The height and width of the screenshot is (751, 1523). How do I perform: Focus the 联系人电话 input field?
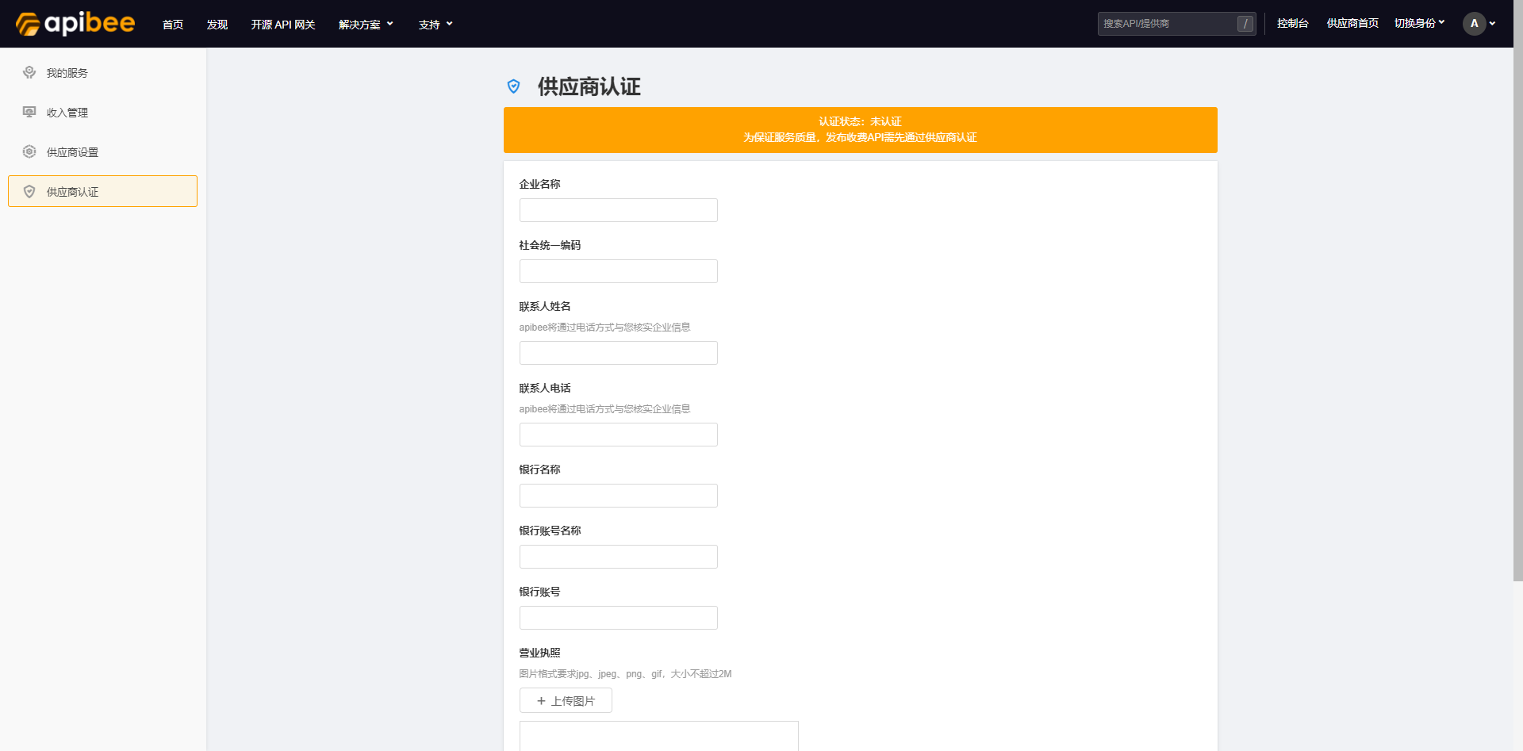click(619, 435)
